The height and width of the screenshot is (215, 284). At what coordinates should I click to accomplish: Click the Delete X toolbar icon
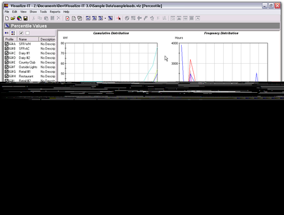tap(59, 18)
